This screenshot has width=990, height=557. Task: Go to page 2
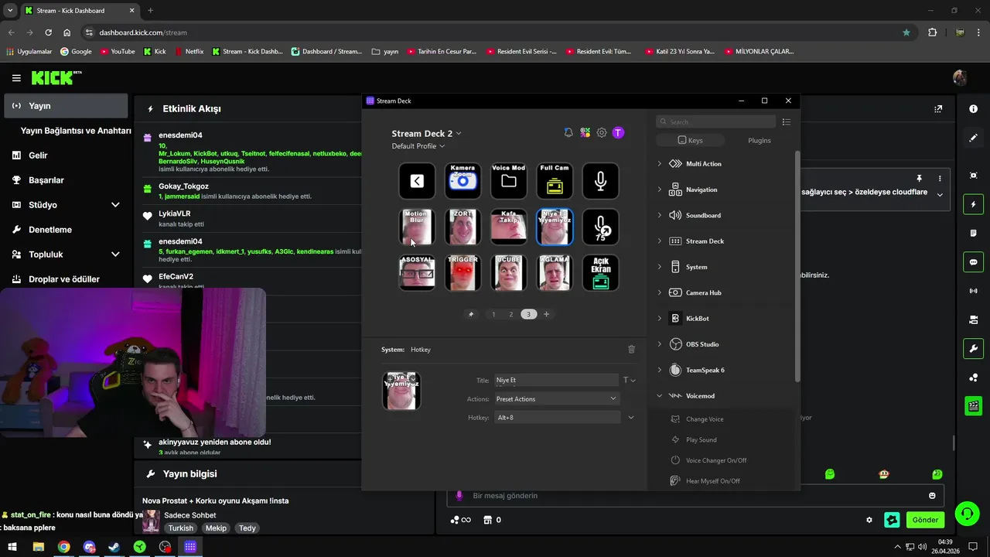511,314
